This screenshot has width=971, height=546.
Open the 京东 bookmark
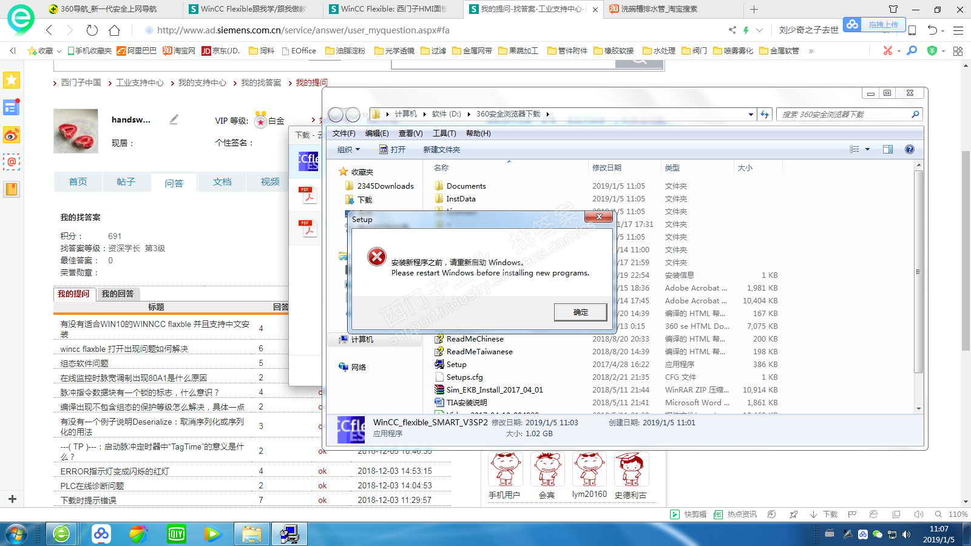[221, 51]
